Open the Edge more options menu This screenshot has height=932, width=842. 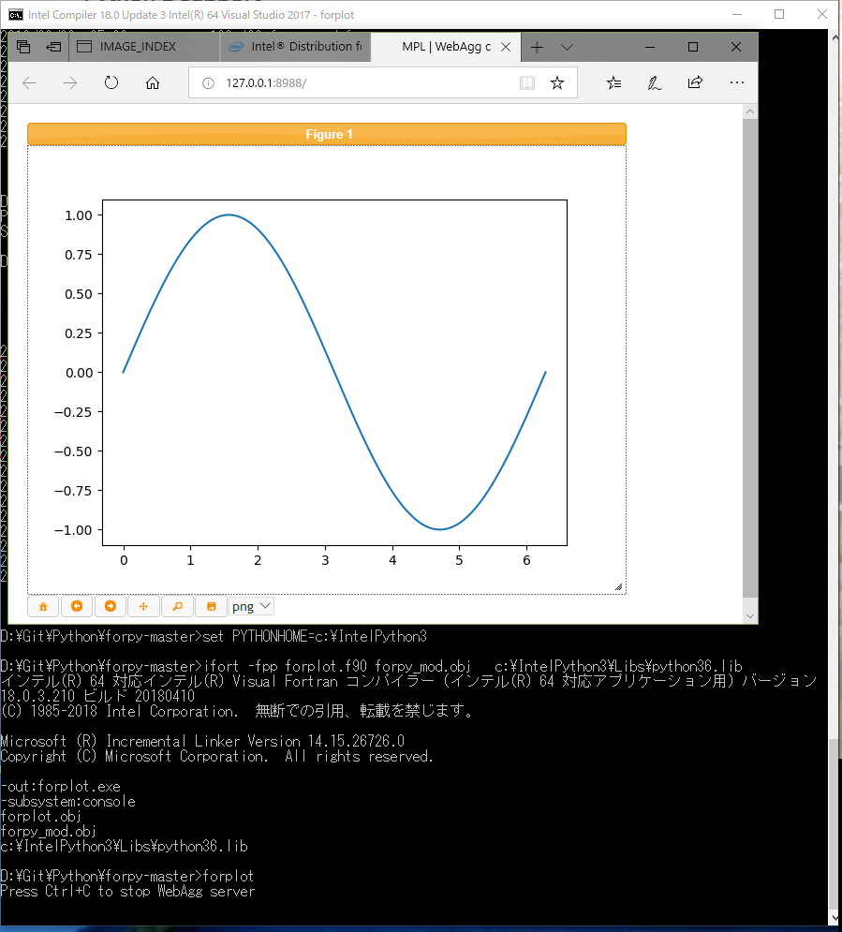737,82
